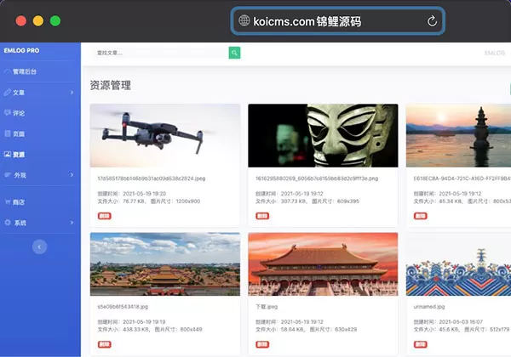The image size is (511, 357).
Task: Click the 管理后台 dashboard icon
Action: (x=8, y=71)
